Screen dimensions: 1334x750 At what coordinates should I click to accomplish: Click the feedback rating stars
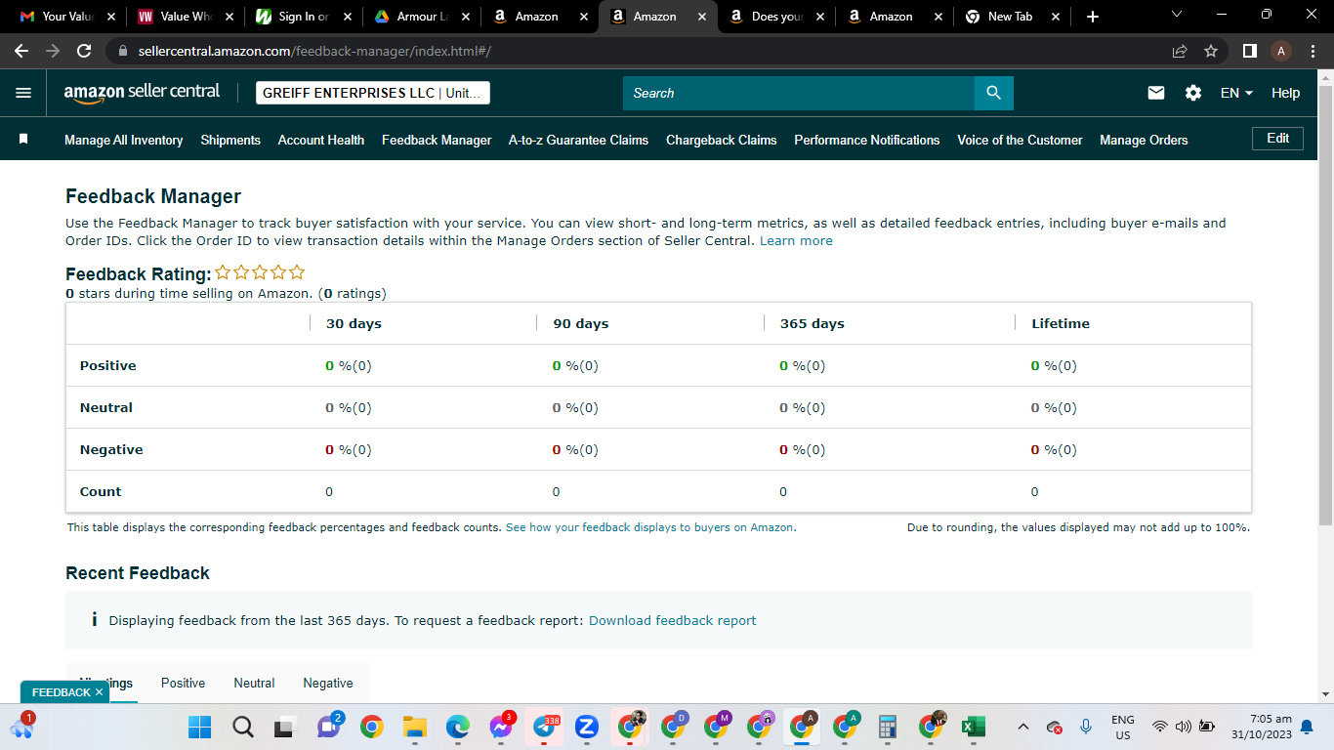pos(260,272)
